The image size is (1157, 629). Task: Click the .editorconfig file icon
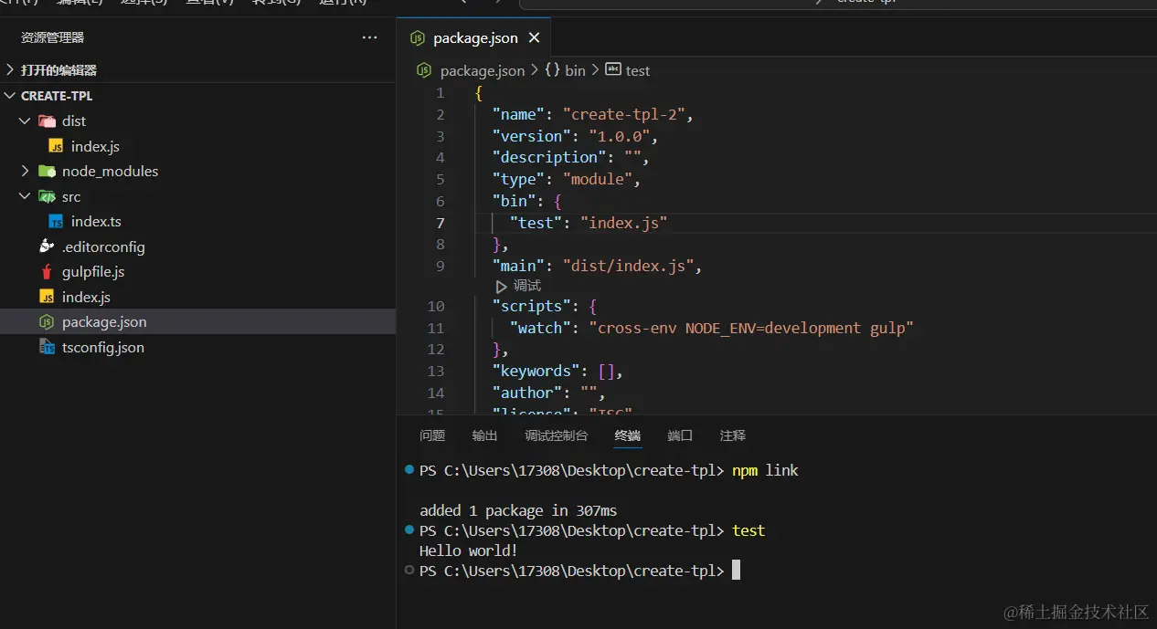[x=47, y=246]
